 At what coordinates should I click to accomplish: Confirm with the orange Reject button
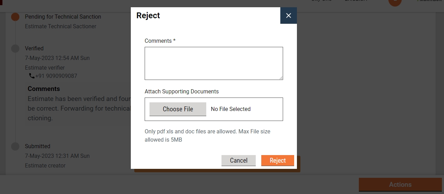click(x=278, y=161)
